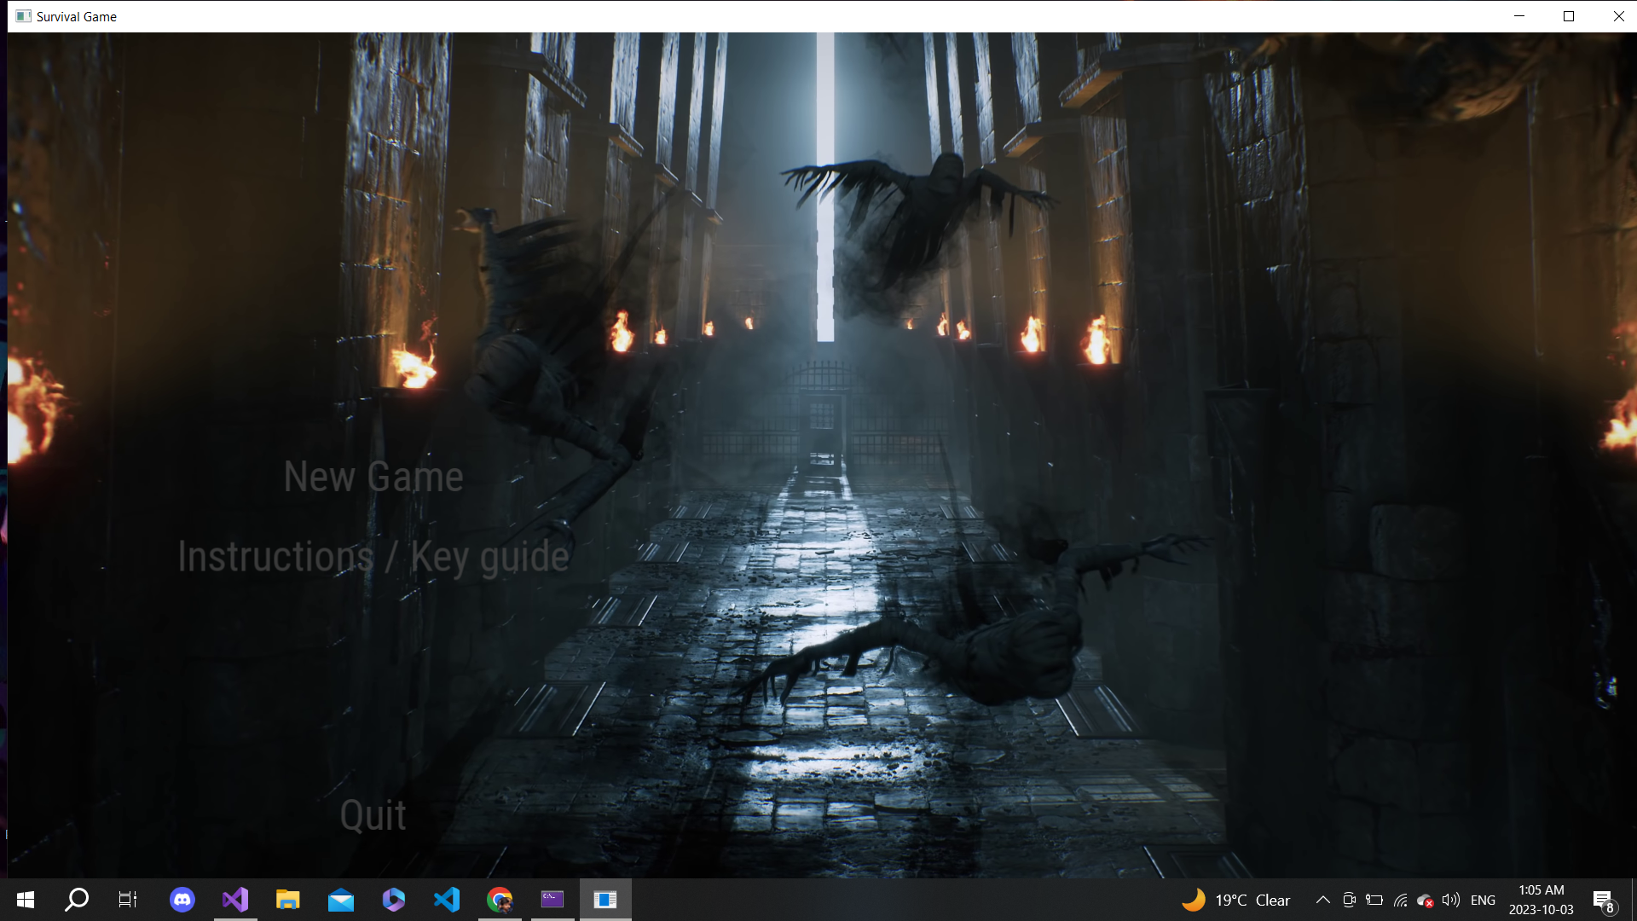The width and height of the screenshot is (1637, 921).
Task: Switch to Visual Studio Code (blue icon)
Action: click(447, 900)
